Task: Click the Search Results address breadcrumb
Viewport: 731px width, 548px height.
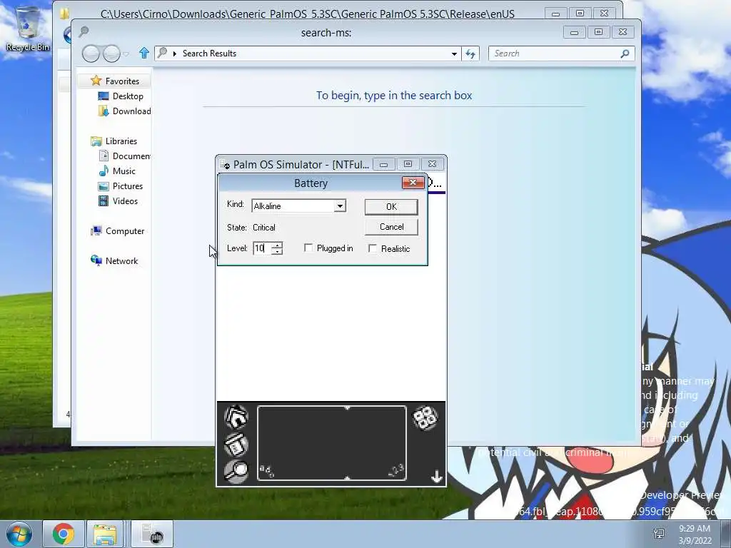Action: [209, 54]
